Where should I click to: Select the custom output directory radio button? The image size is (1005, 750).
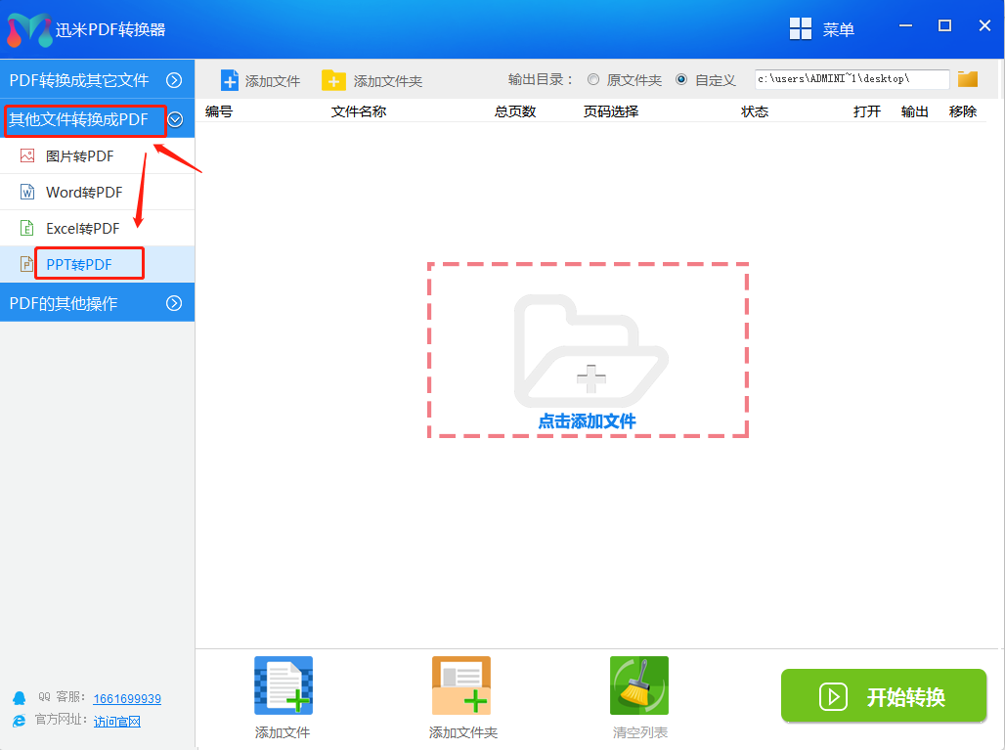pos(681,80)
